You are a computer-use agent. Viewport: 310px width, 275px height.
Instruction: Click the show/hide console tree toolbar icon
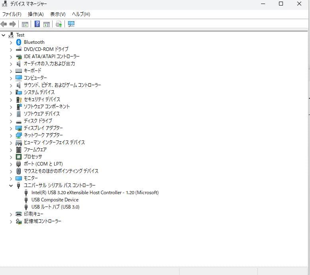pyautogui.click(x=25, y=24)
